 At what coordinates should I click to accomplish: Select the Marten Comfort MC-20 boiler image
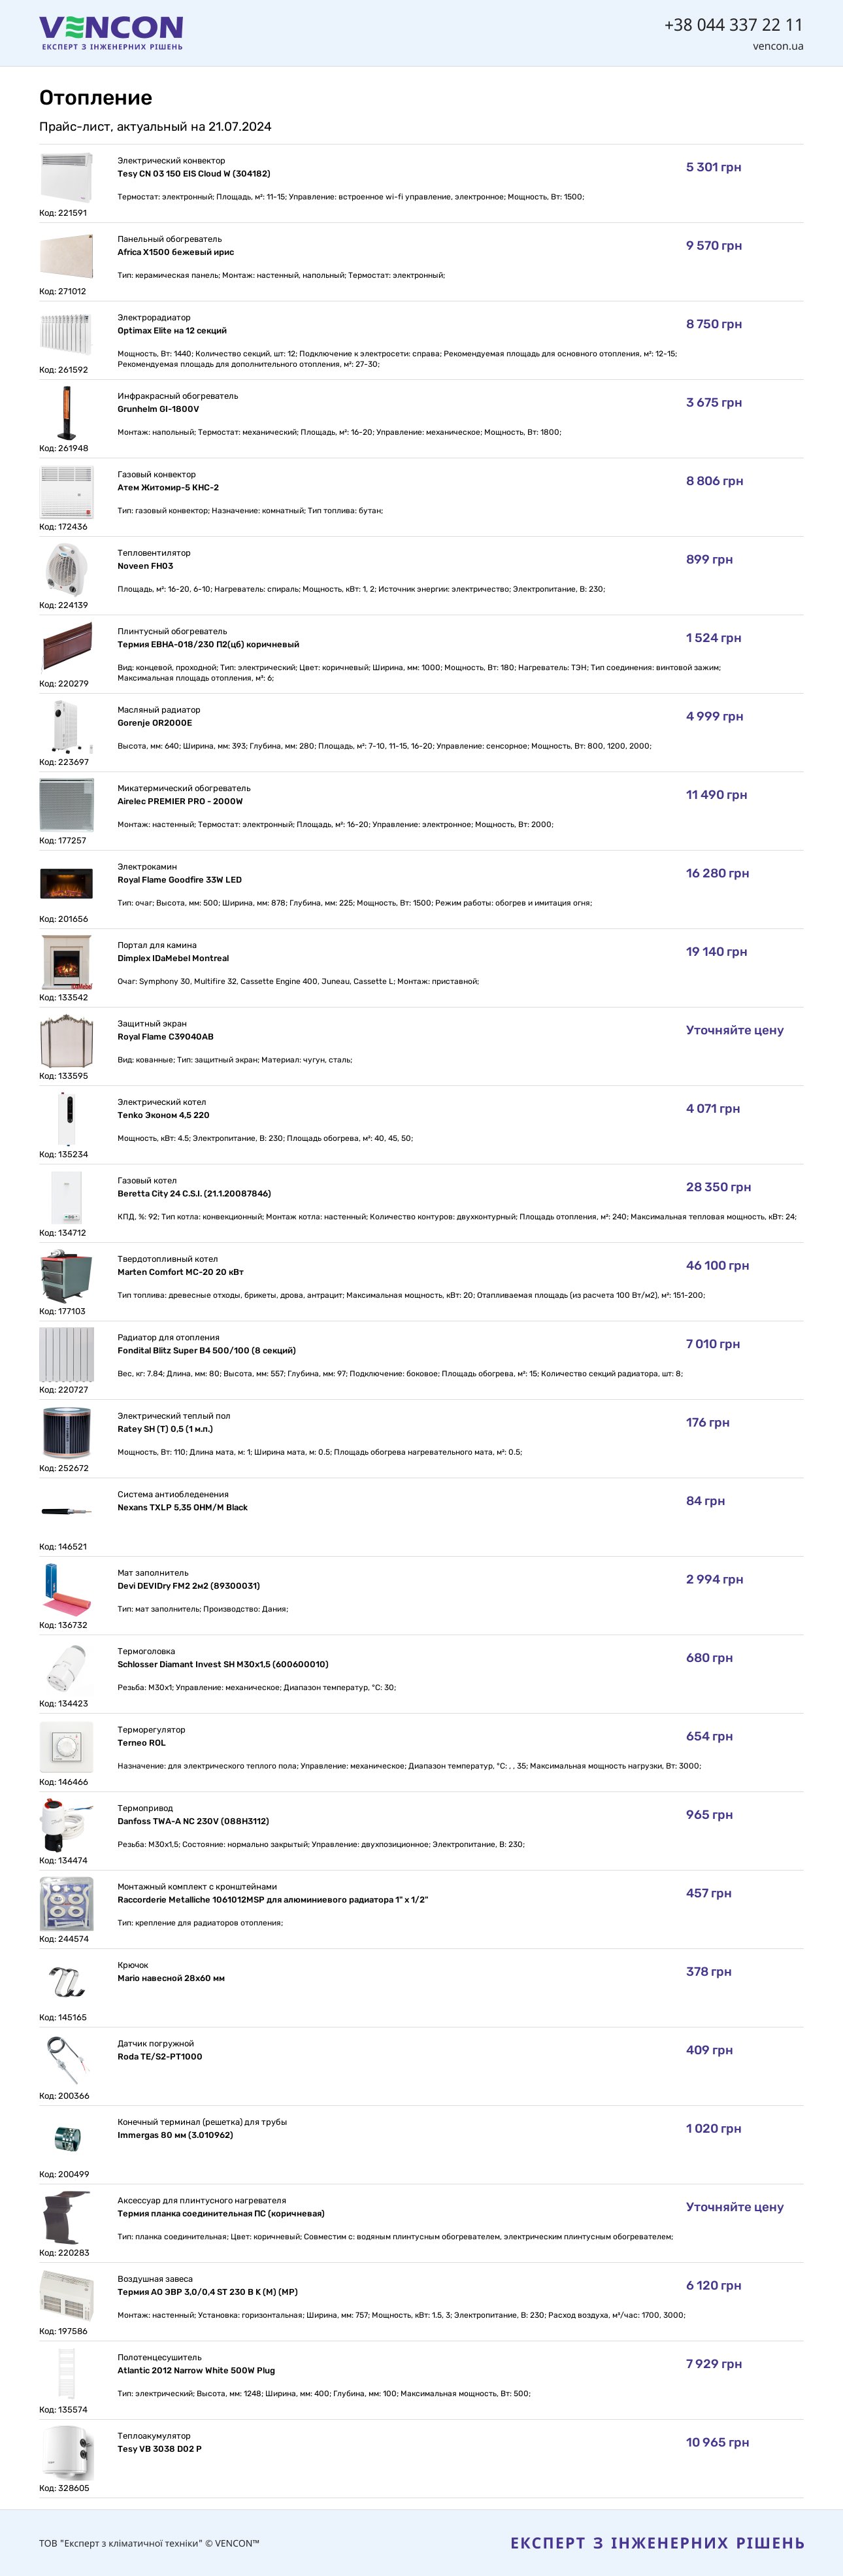[x=66, y=1276]
